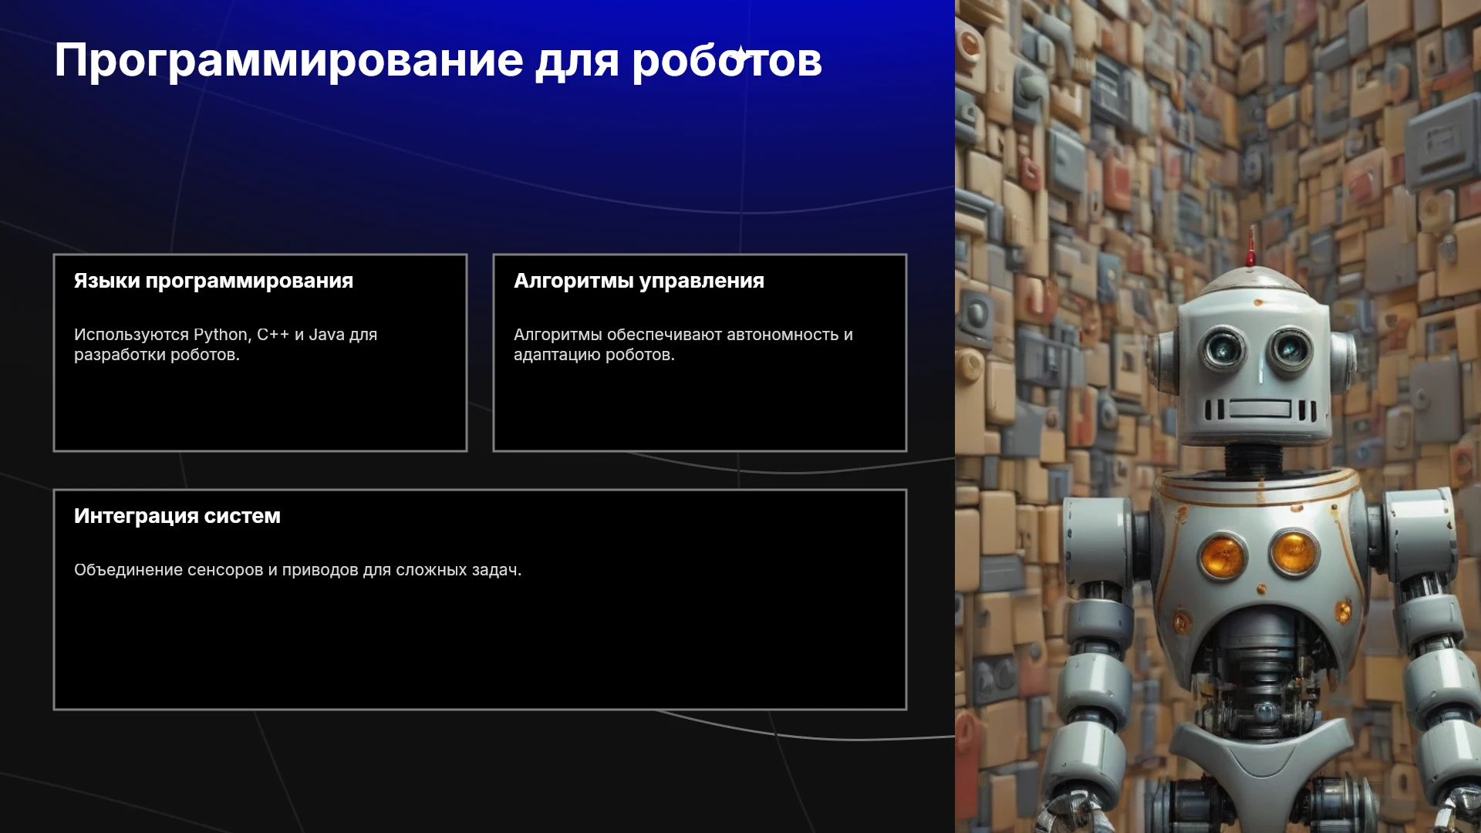The image size is (1481, 833).
Task: Click the robot's left eye
Action: click(x=1223, y=349)
